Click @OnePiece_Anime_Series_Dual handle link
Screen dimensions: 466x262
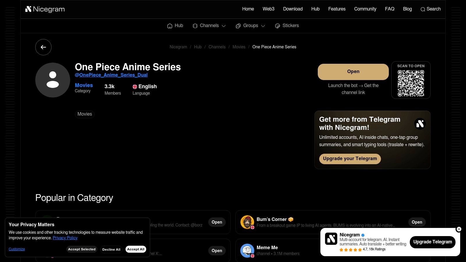tap(111, 75)
